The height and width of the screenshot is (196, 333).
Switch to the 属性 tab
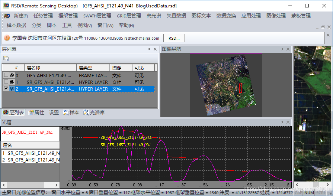click(x=36, y=112)
